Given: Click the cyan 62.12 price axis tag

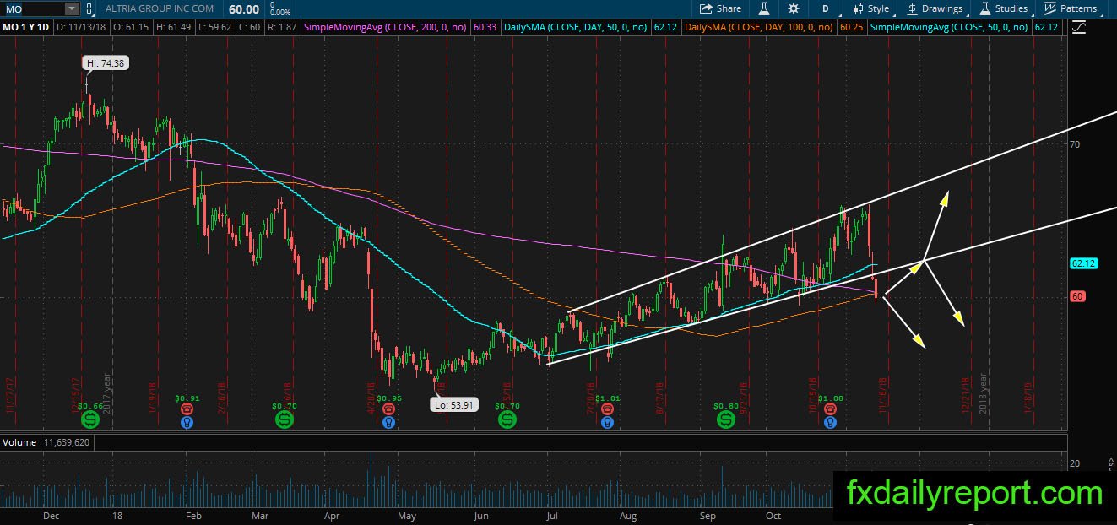Looking at the screenshot, I should point(1083,263).
